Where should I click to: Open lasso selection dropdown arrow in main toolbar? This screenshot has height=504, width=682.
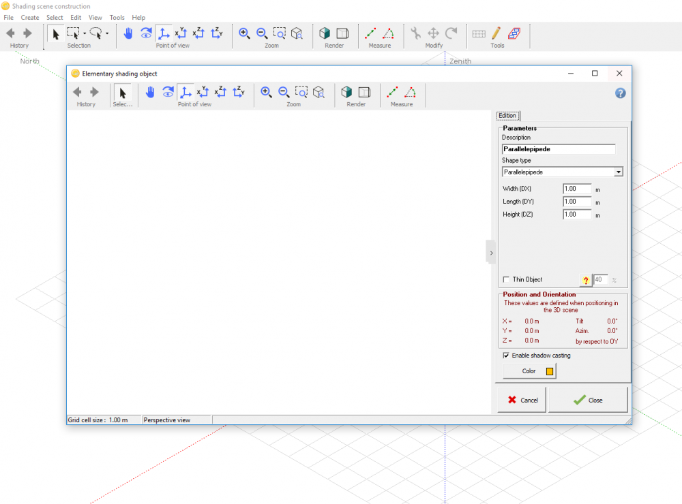click(107, 33)
